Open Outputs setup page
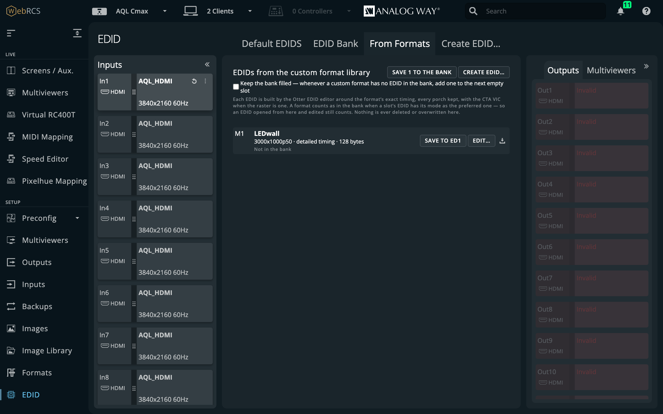 44,262
